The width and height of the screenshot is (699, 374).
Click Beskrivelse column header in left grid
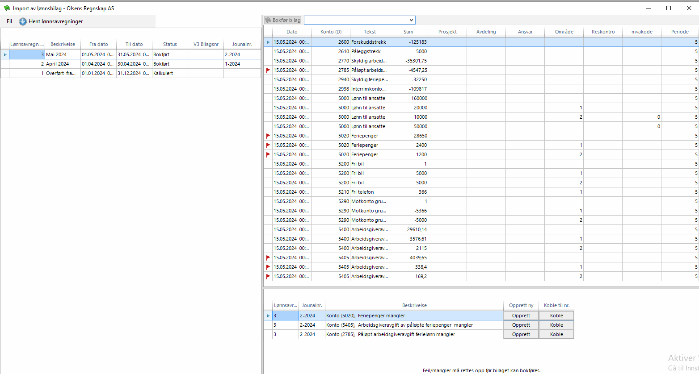coord(63,44)
